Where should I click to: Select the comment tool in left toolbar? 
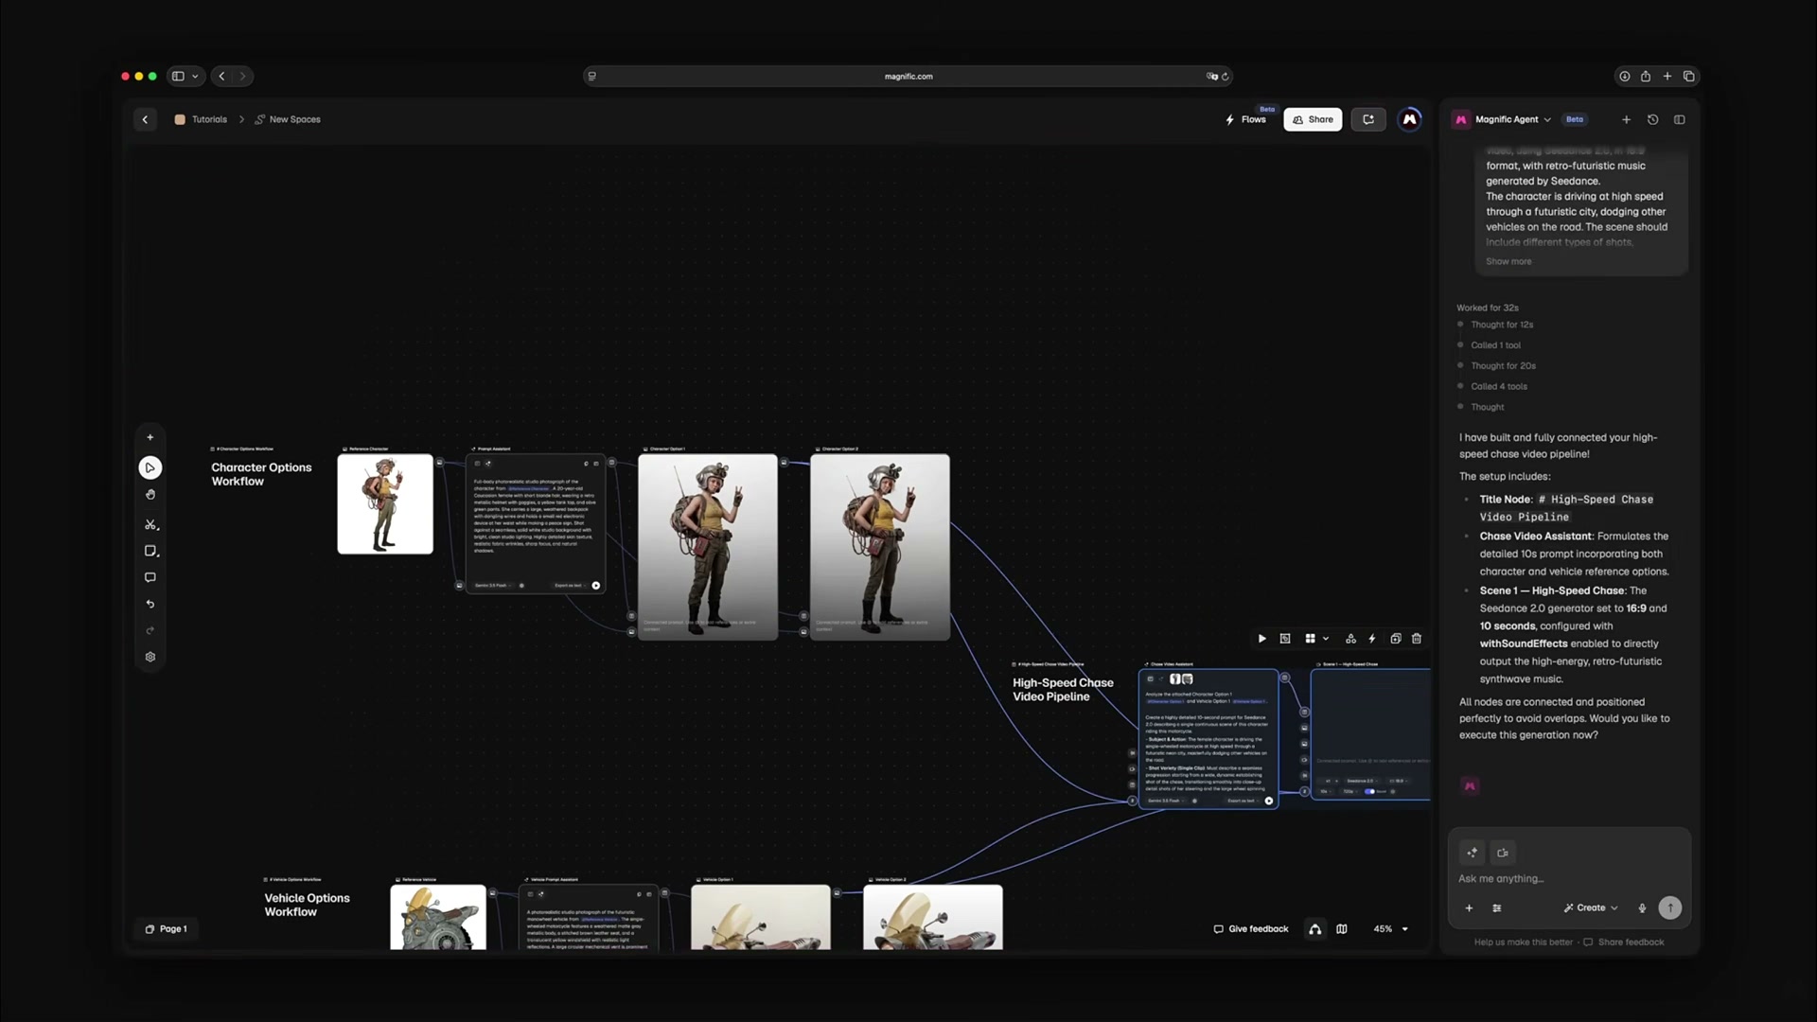pyautogui.click(x=150, y=577)
